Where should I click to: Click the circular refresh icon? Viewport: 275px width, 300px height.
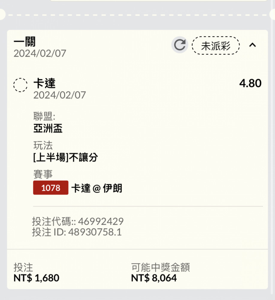coord(179,45)
